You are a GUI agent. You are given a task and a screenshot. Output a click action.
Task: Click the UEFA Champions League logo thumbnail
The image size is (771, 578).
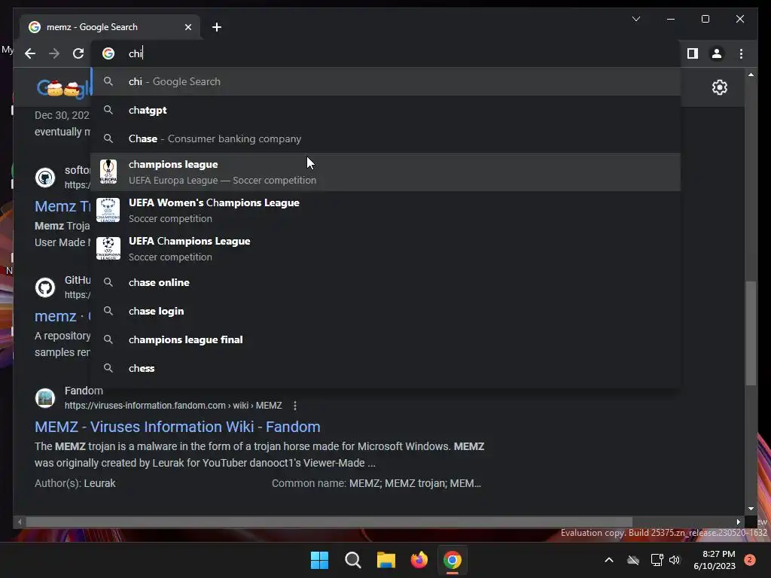(108, 248)
